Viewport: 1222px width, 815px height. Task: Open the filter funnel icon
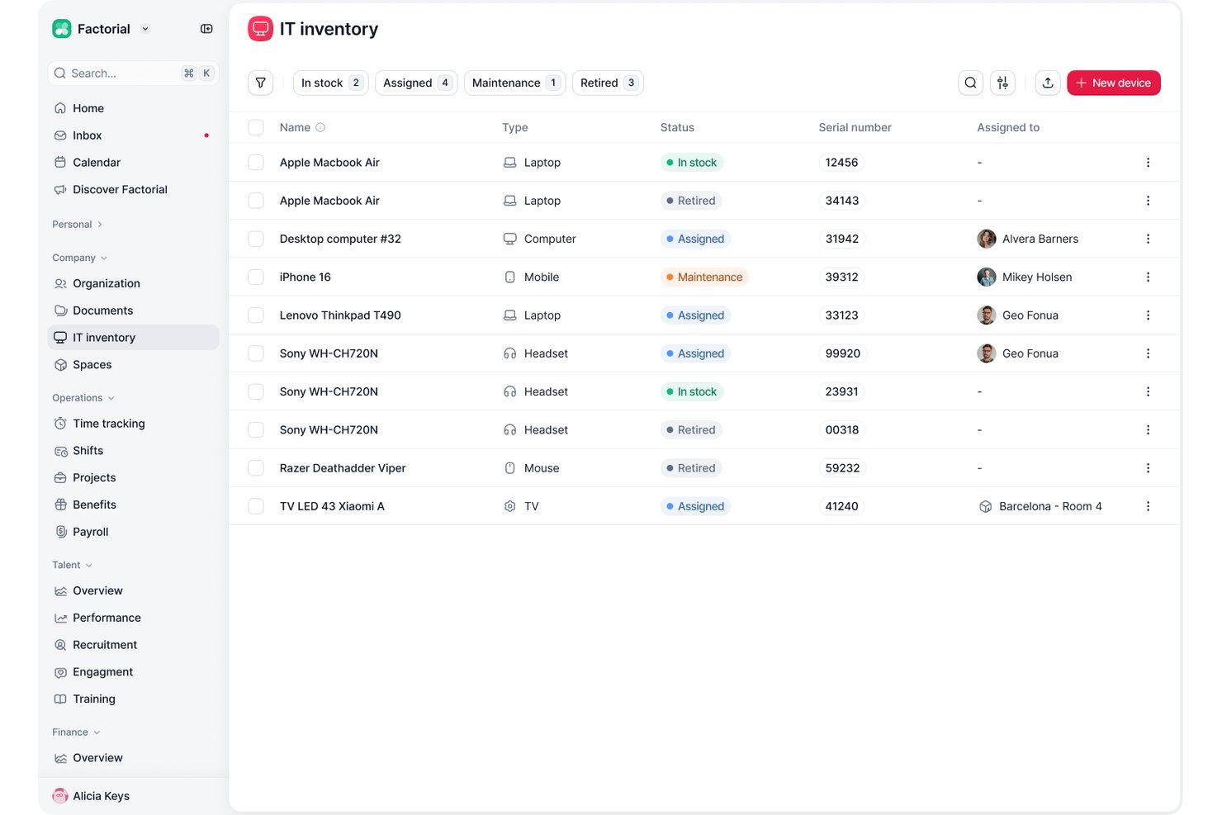click(261, 83)
